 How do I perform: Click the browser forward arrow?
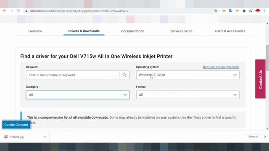(x=11, y=11)
